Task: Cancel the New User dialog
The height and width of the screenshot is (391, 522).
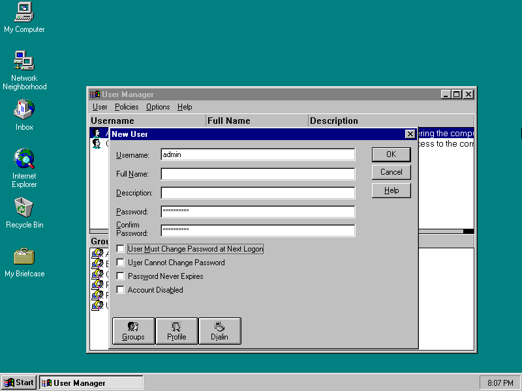Action: pos(391,172)
